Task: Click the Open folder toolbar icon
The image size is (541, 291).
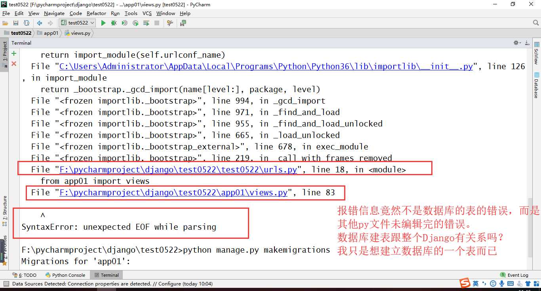Action: pos(5,23)
